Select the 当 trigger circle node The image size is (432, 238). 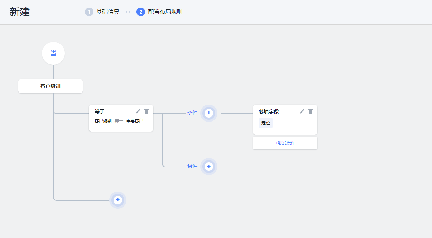53,53
